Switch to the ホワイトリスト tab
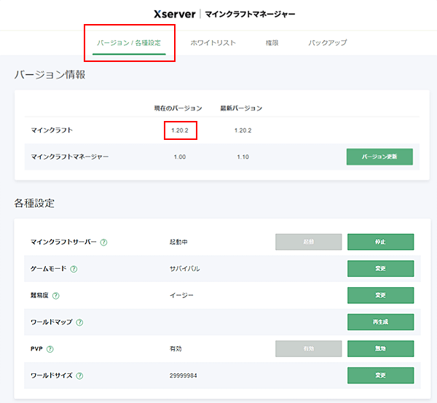437x403 pixels. pos(213,43)
